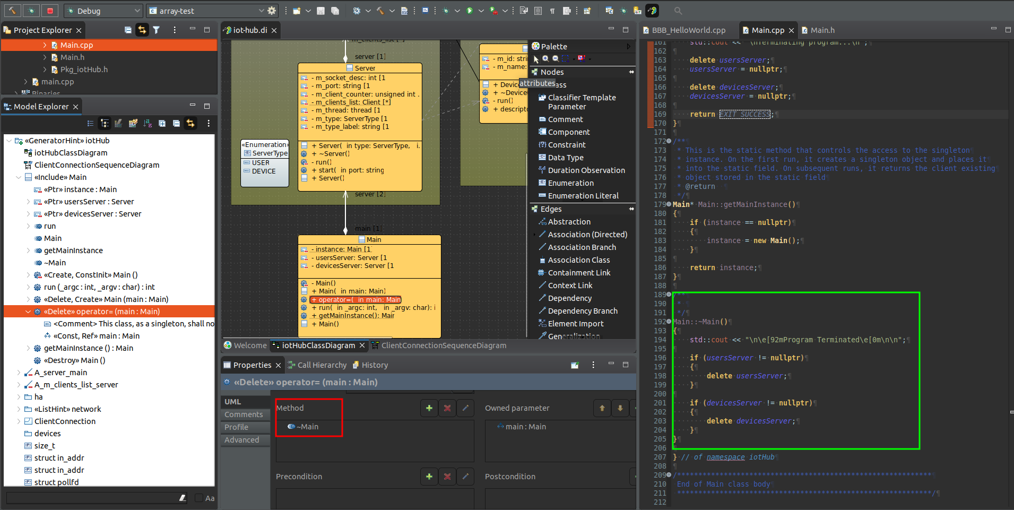Click the Save All toolbar icon
The image size is (1014, 510).
(335, 11)
